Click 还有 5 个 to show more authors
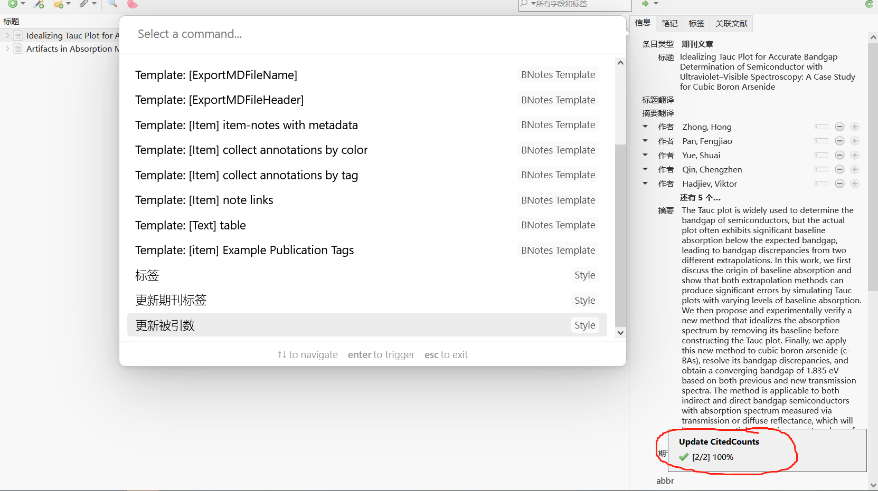This screenshot has height=491, width=878. coord(701,197)
